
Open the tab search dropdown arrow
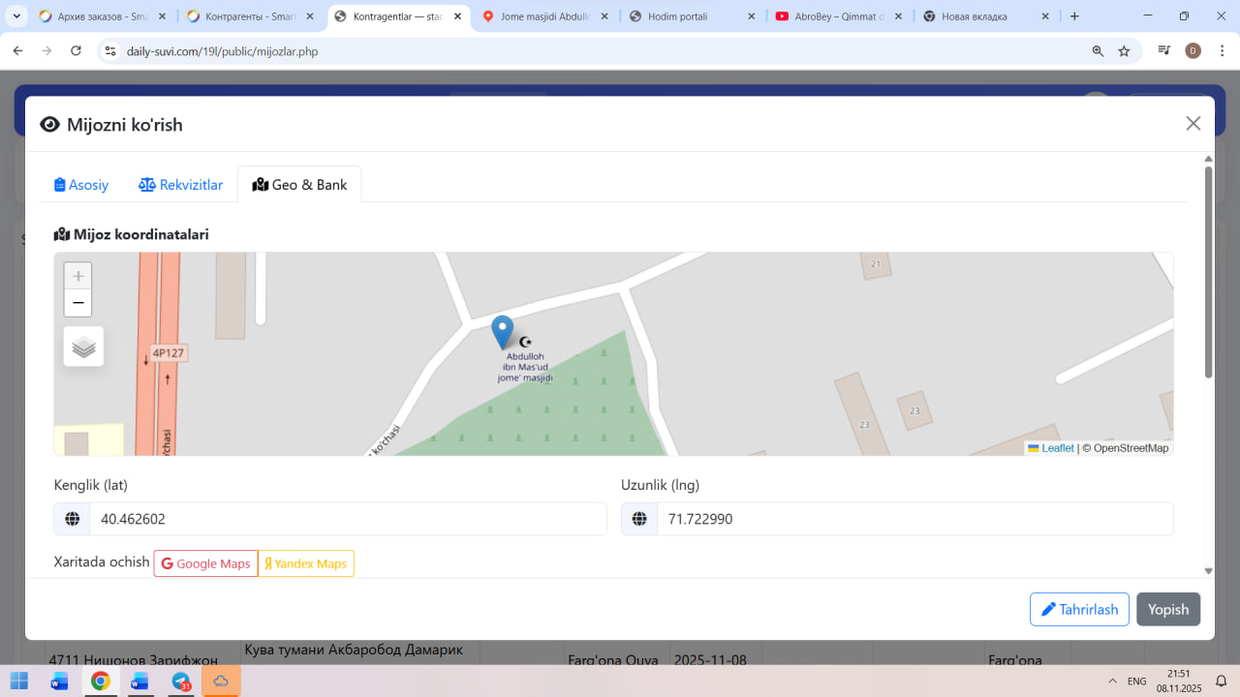(x=16, y=16)
